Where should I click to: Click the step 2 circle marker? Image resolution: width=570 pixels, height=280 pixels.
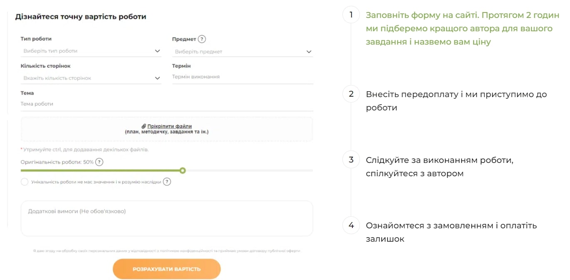point(351,94)
